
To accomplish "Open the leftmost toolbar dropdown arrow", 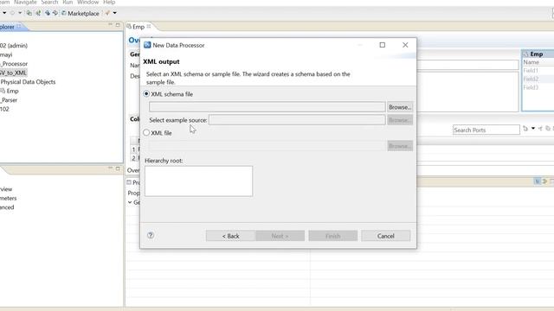I will [4, 13].
